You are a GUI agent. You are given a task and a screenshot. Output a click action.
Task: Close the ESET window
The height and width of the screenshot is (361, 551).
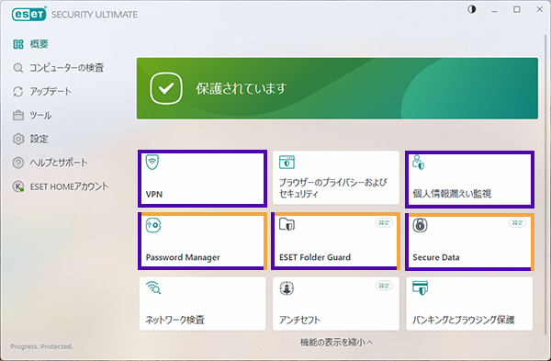tap(539, 9)
